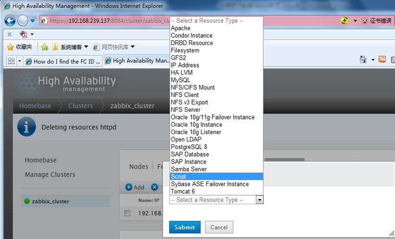Click the PDF converter toolbar icon

pyautogui.click(x=24, y=34)
